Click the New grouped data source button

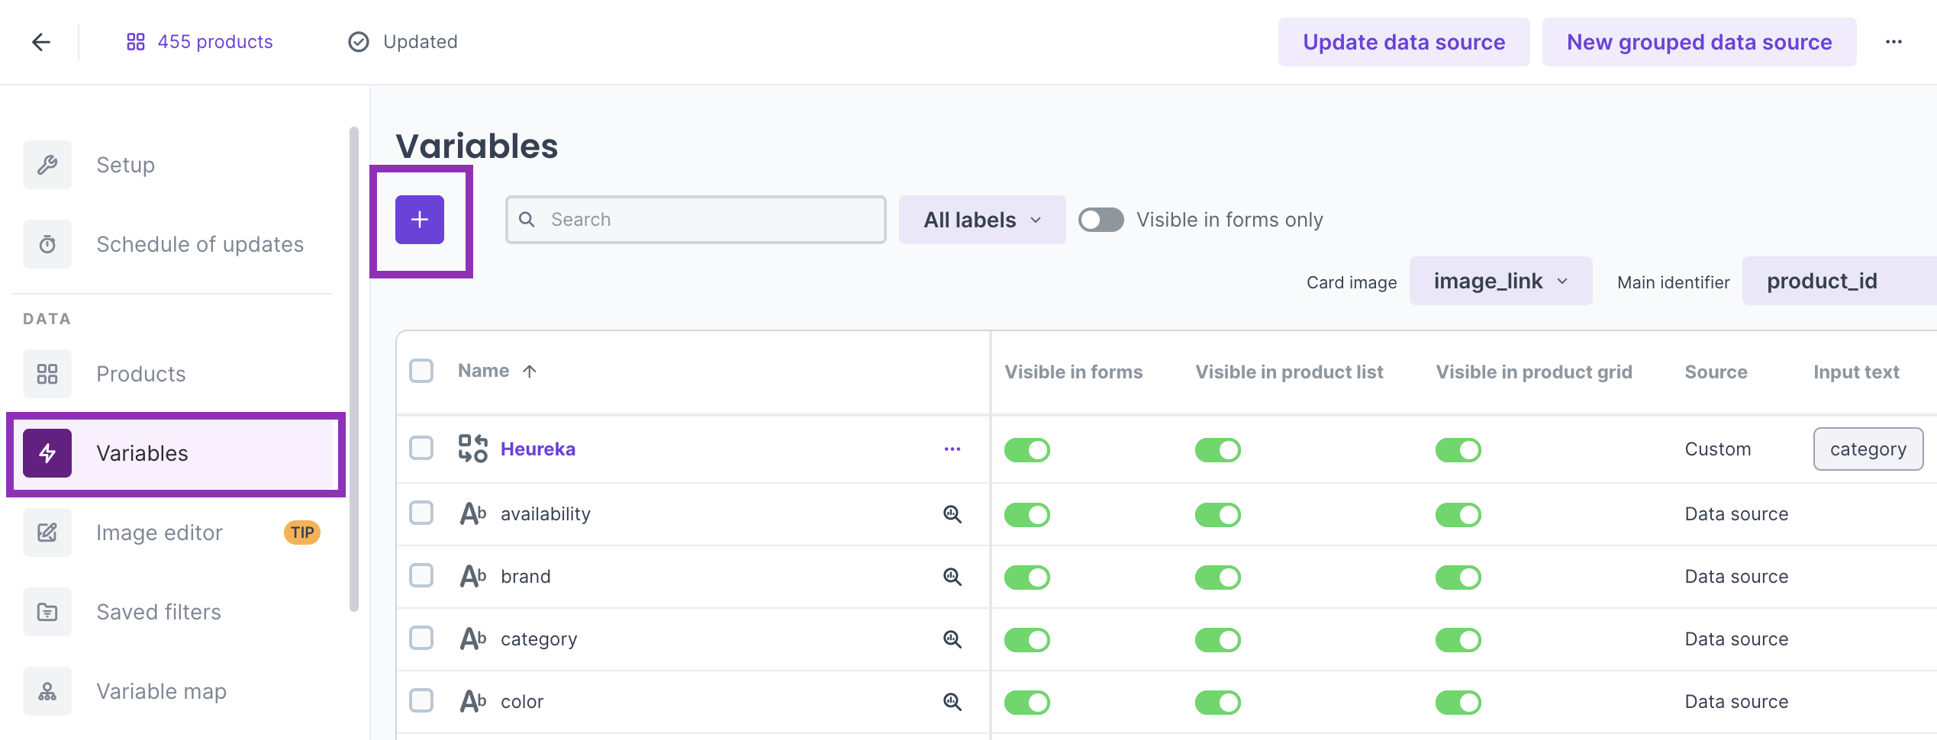1699,42
